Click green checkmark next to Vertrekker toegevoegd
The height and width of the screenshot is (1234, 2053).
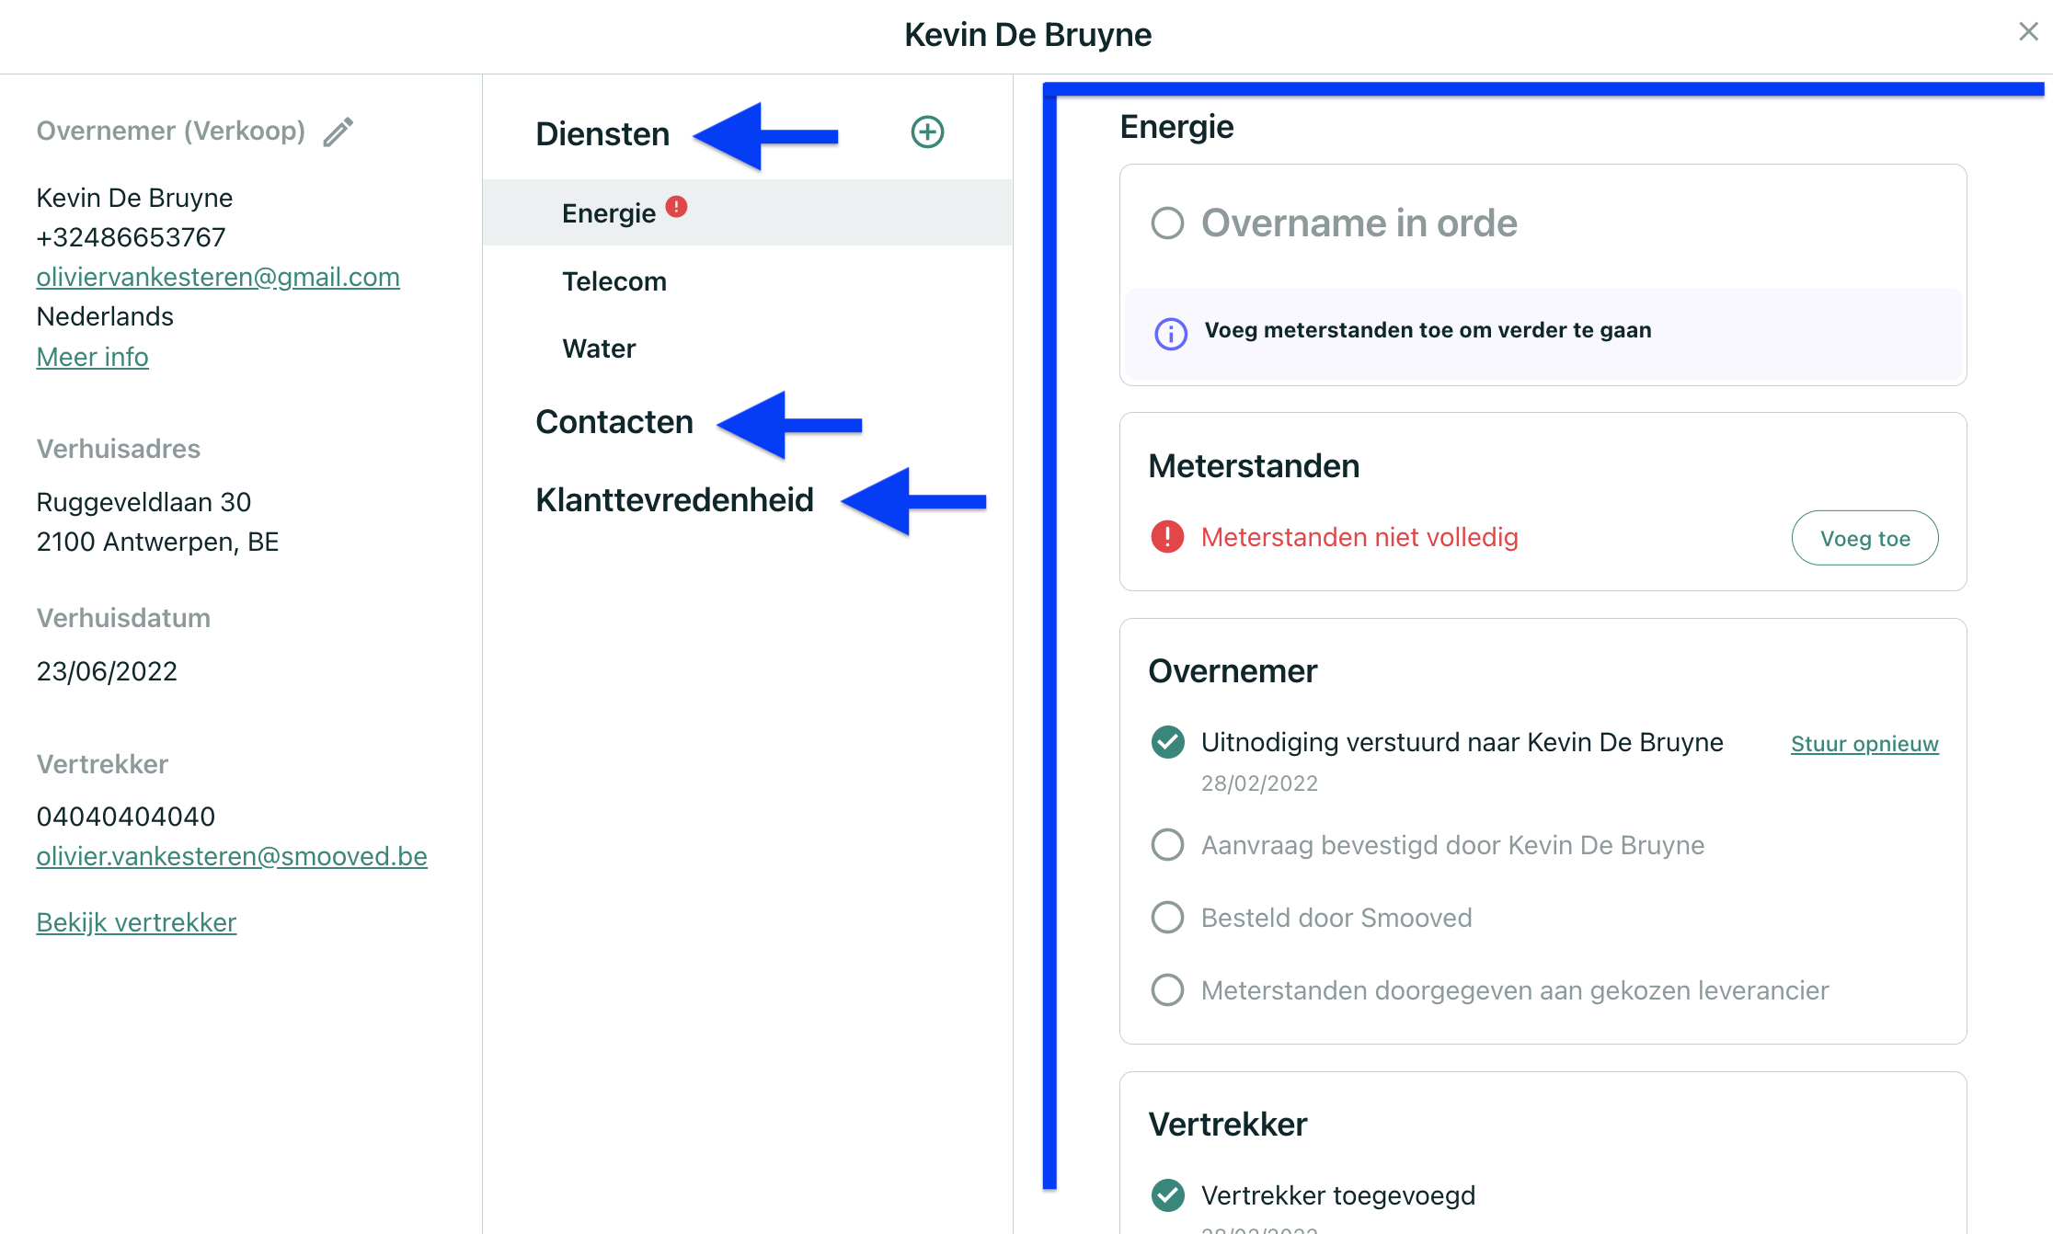pos(1167,1194)
